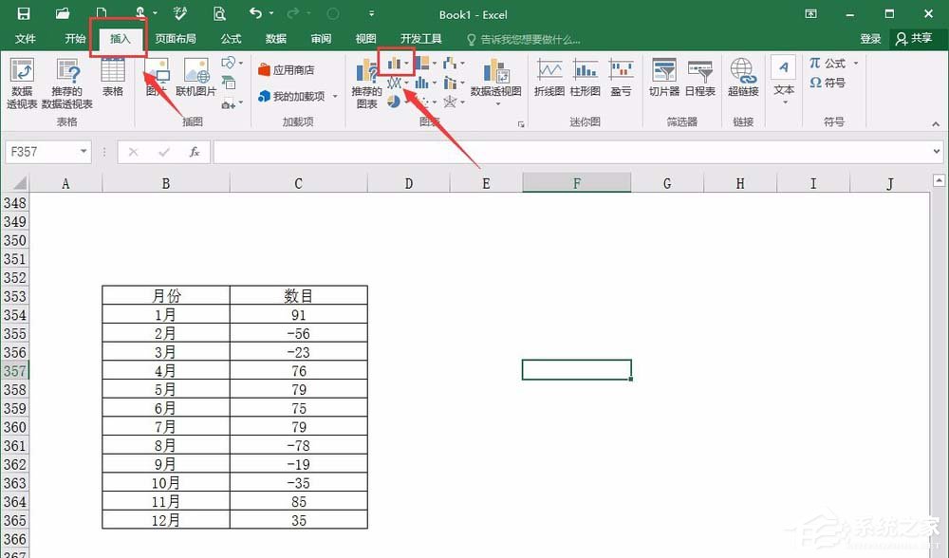Open the Name Box dropdown
This screenshot has height=558, width=949.
[82, 151]
